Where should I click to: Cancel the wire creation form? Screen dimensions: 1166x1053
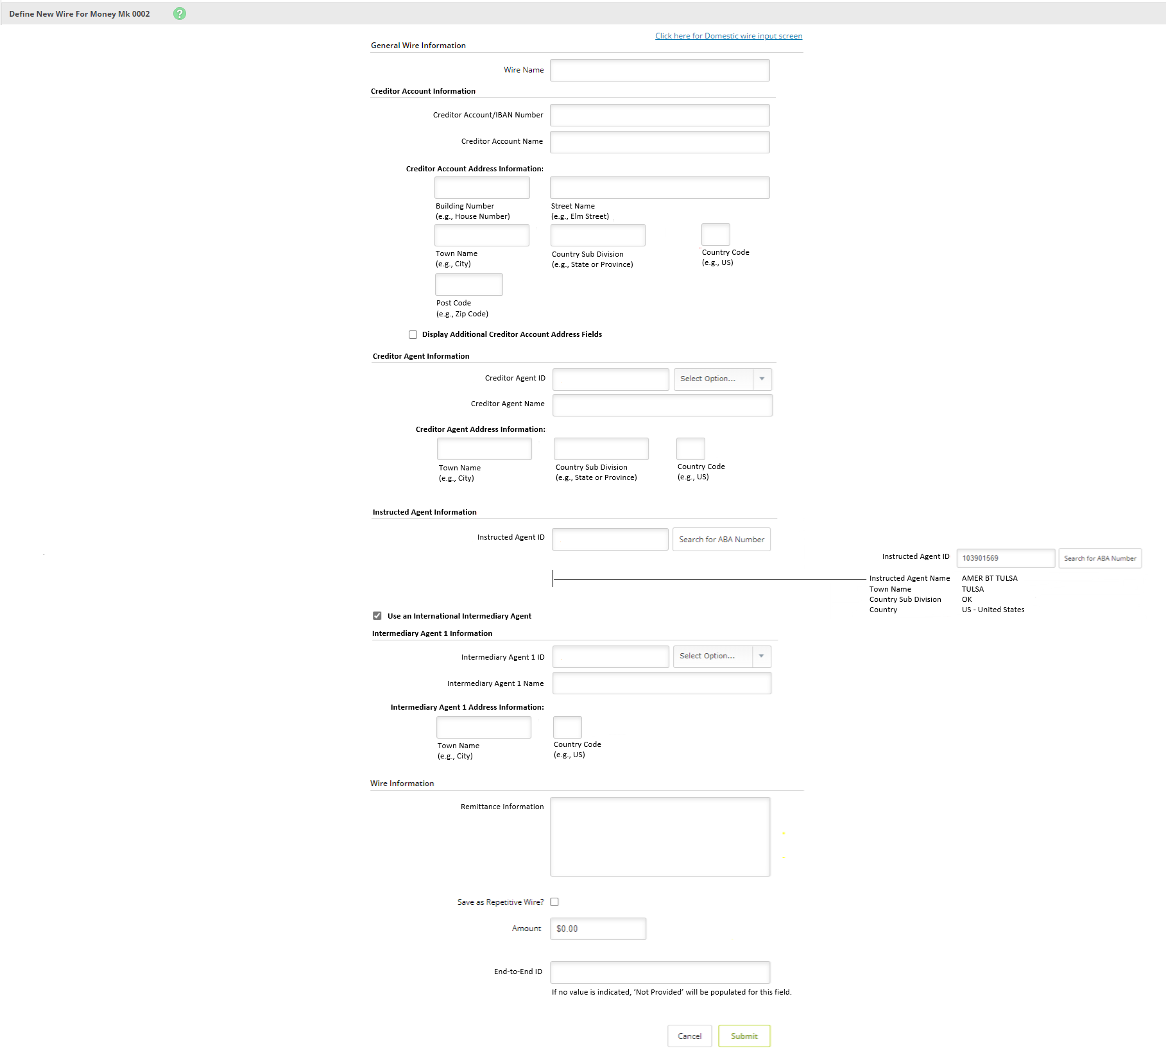[x=689, y=1036]
